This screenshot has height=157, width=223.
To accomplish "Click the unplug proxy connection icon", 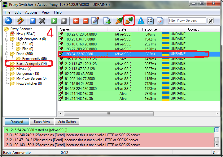I will [119, 21].
